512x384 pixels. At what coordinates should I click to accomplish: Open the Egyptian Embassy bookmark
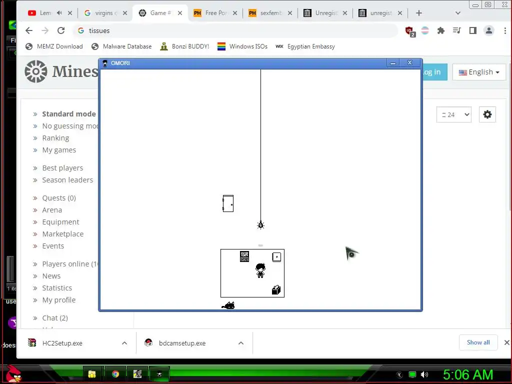[x=305, y=46]
